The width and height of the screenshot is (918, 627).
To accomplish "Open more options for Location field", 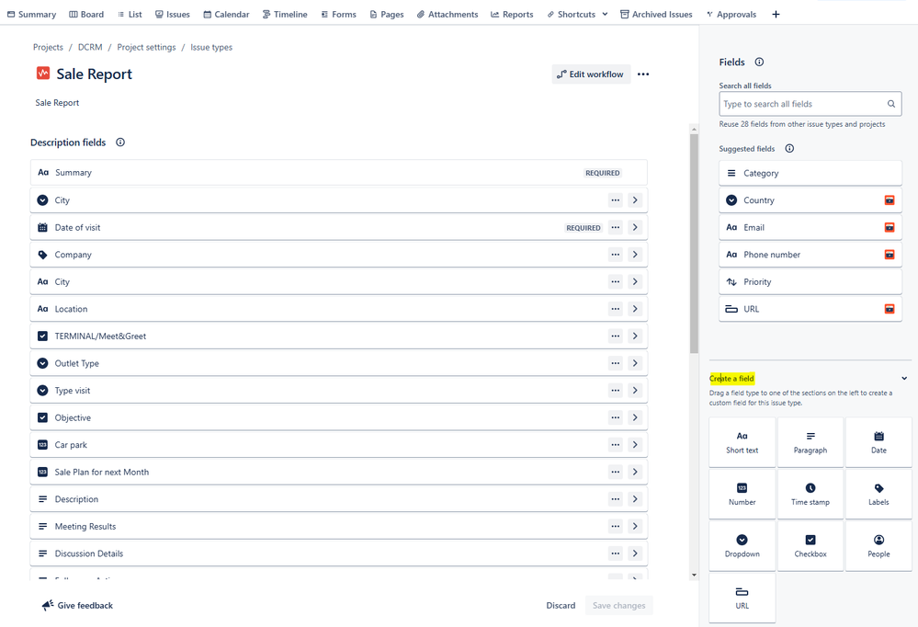I will 616,309.
